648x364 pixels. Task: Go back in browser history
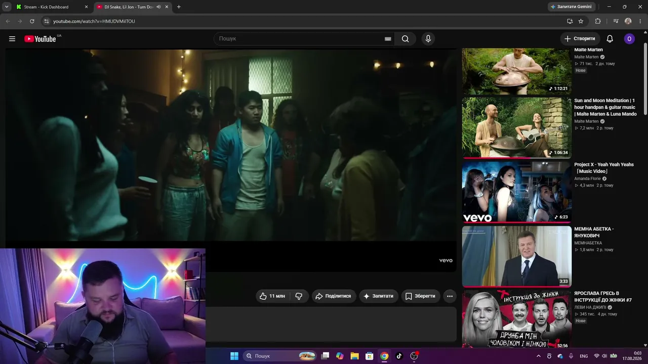click(8, 21)
